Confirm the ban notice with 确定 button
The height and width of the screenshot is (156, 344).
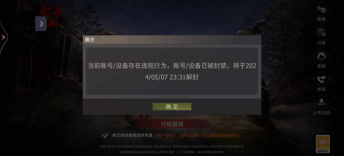tap(172, 107)
